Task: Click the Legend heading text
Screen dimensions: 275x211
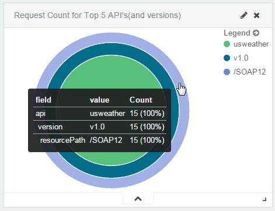Action: point(237,33)
